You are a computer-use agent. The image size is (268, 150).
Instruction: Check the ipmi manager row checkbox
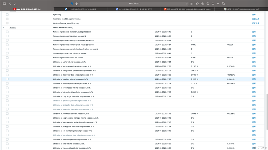tap(7, 101)
